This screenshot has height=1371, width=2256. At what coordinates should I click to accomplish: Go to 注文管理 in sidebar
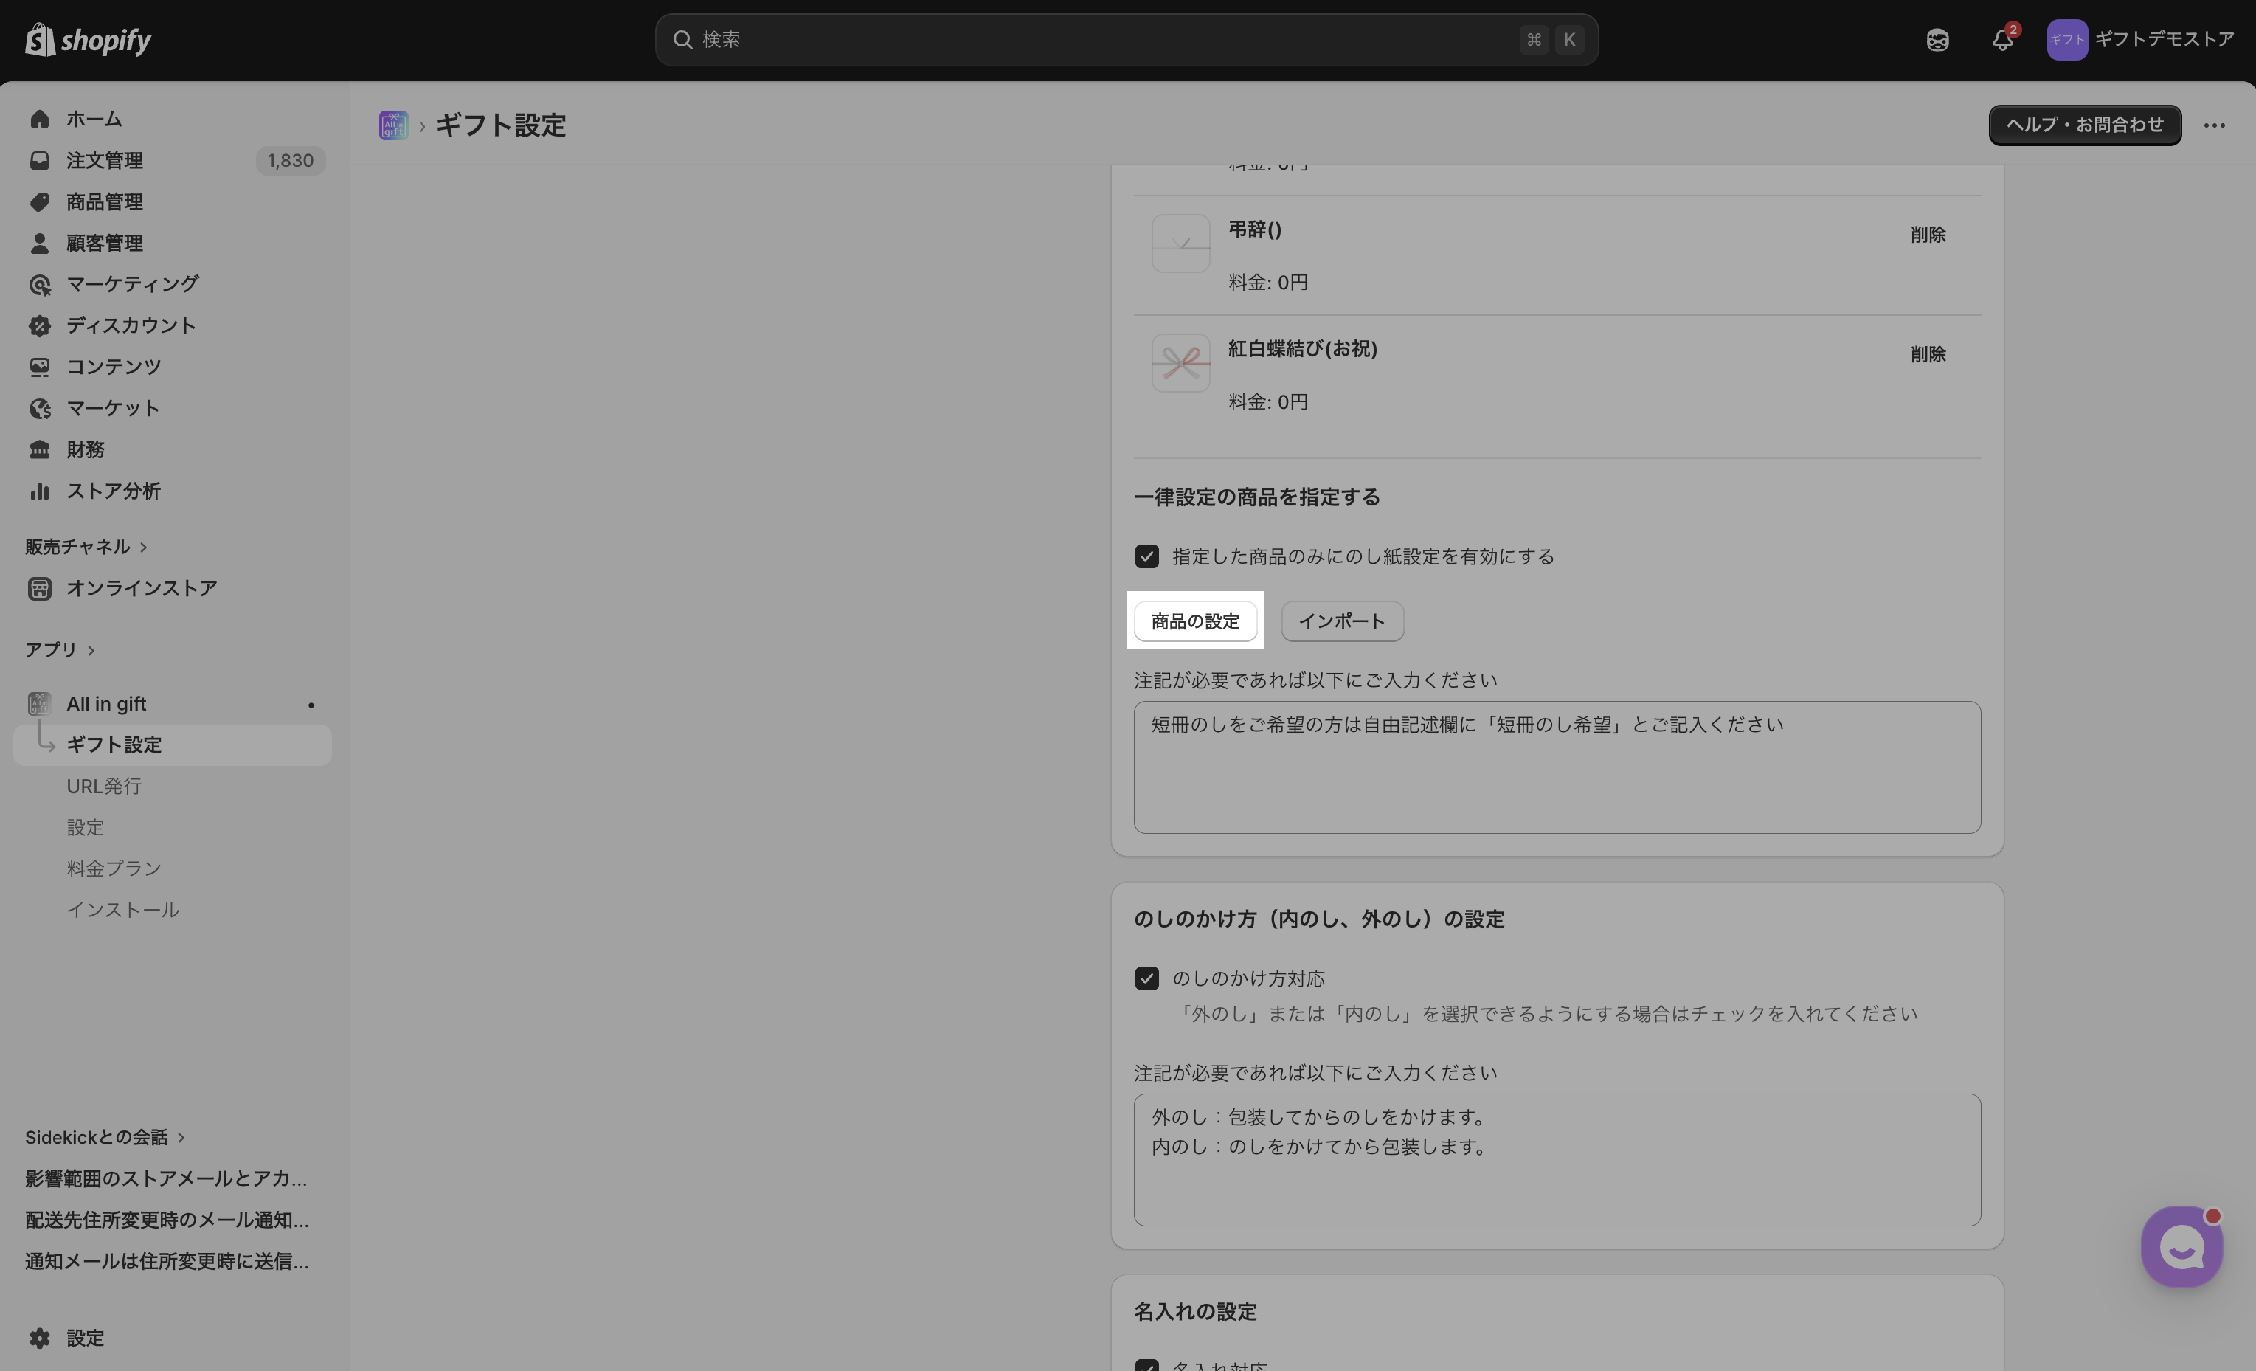104,160
